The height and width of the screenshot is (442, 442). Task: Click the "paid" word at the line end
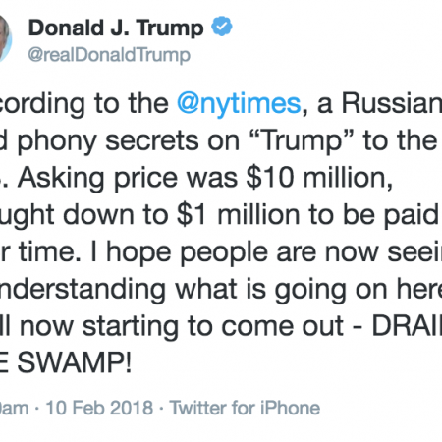click(411, 216)
